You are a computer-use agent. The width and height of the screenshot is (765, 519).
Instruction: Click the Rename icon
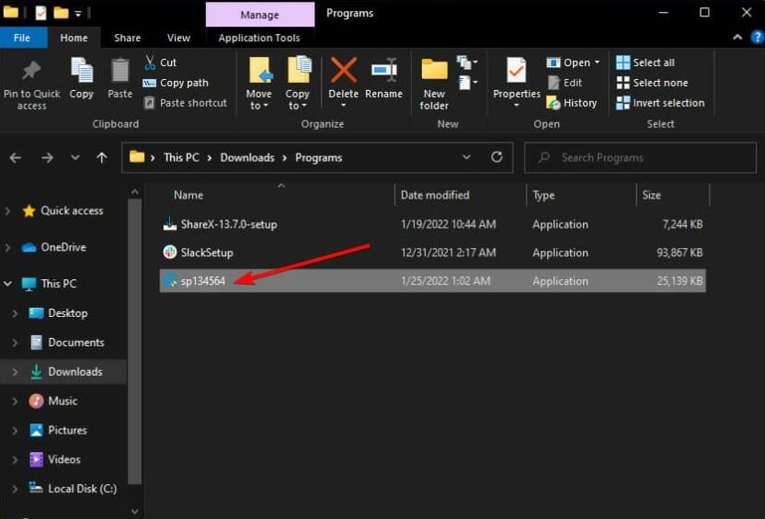384,71
